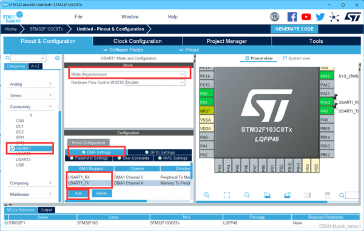Click the NRST pin on chip
The height and width of the screenshot is (231, 364).
tap(207, 111)
